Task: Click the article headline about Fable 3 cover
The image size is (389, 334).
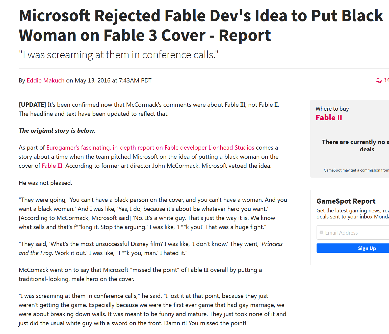Action: pyautogui.click(x=201, y=25)
